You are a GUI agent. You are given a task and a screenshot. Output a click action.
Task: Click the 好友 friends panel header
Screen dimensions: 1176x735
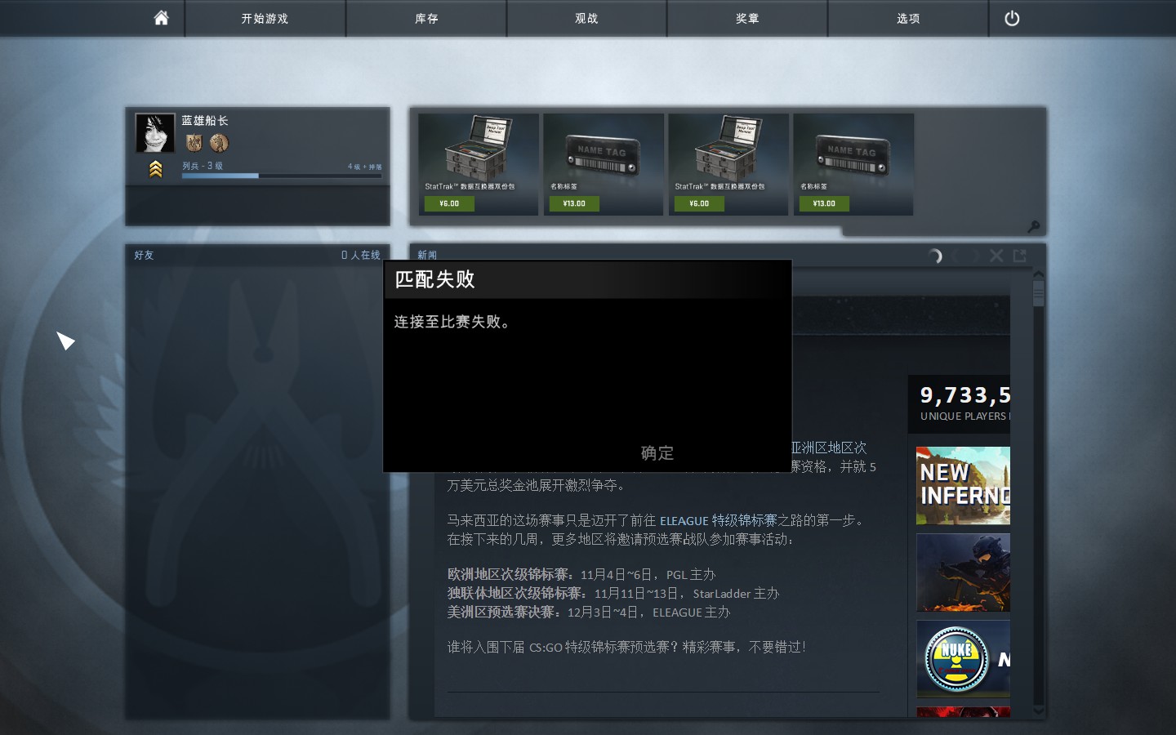pyautogui.click(x=145, y=255)
